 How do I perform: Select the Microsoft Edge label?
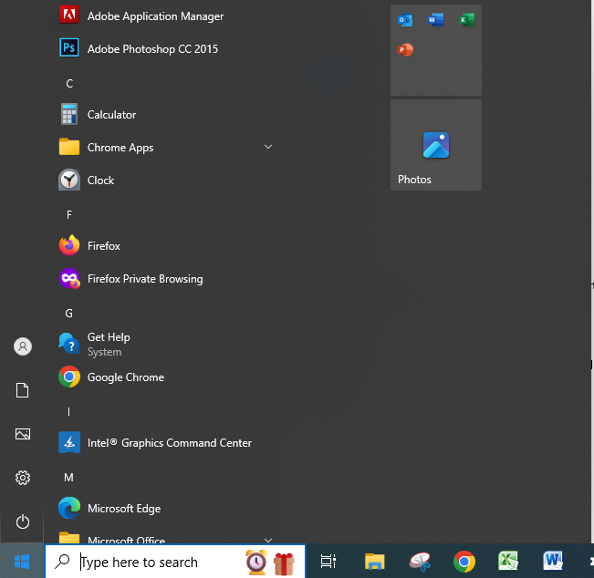pyautogui.click(x=124, y=509)
